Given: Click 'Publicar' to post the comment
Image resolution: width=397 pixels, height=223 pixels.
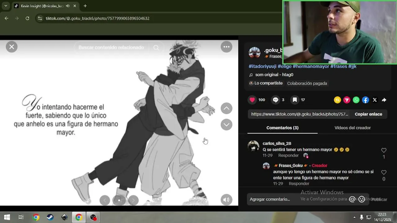Looking at the screenshot, I should tap(379, 199).
